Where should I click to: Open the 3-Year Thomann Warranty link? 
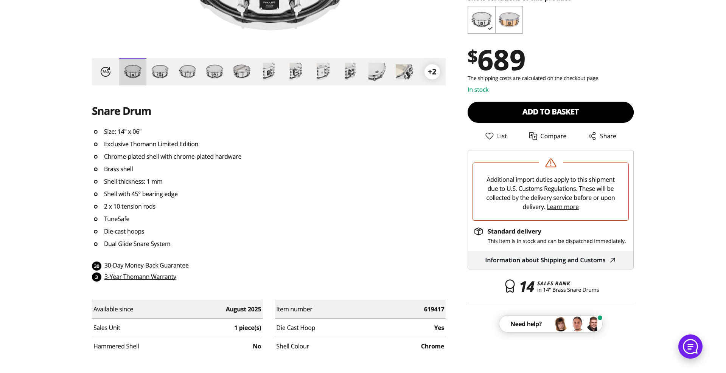click(140, 277)
